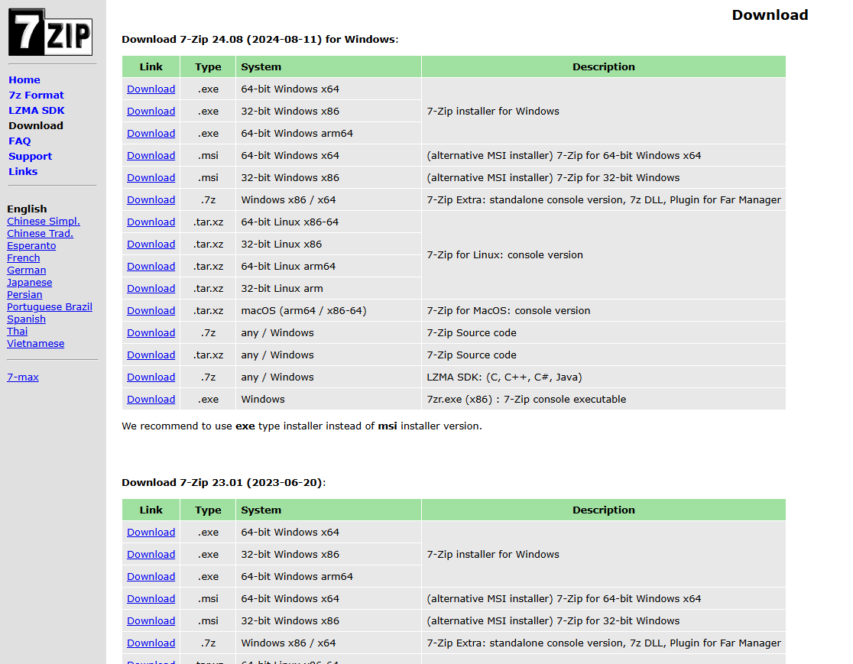Download 24.08 .exe for 32-bit Windows x86
Image resolution: width=853 pixels, height=664 pixels.
click(151, 112)
